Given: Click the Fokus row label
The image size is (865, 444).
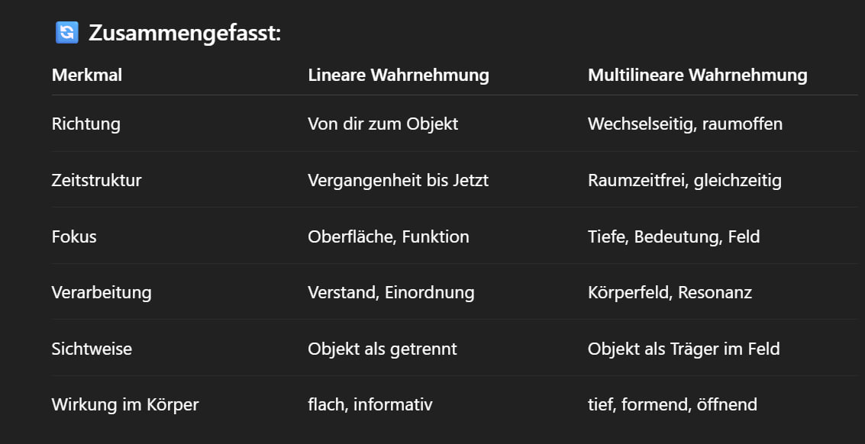Looking at the screenshot, I should pos(74,236).
